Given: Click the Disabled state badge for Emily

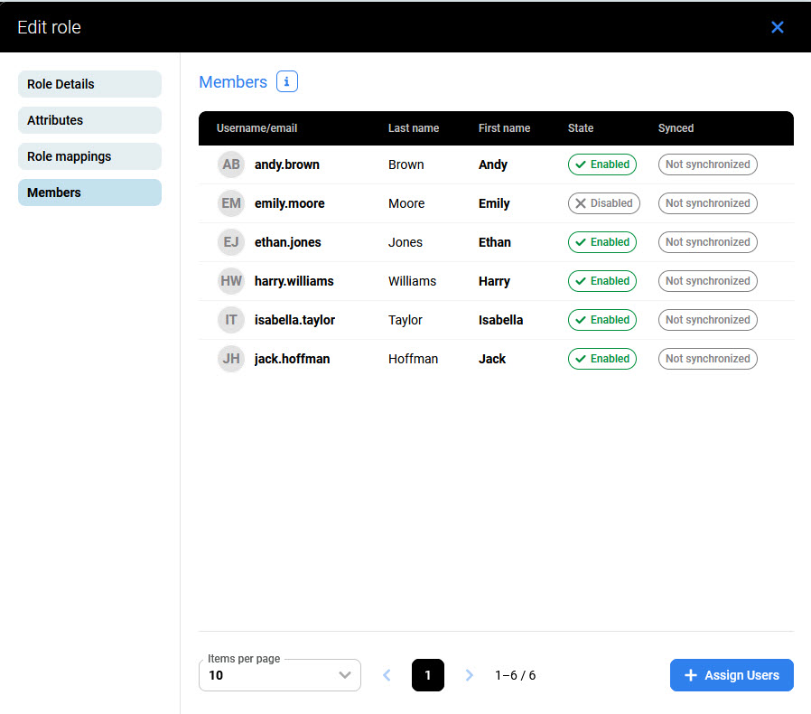Looking at the screenshot, I should click(603, 203).
